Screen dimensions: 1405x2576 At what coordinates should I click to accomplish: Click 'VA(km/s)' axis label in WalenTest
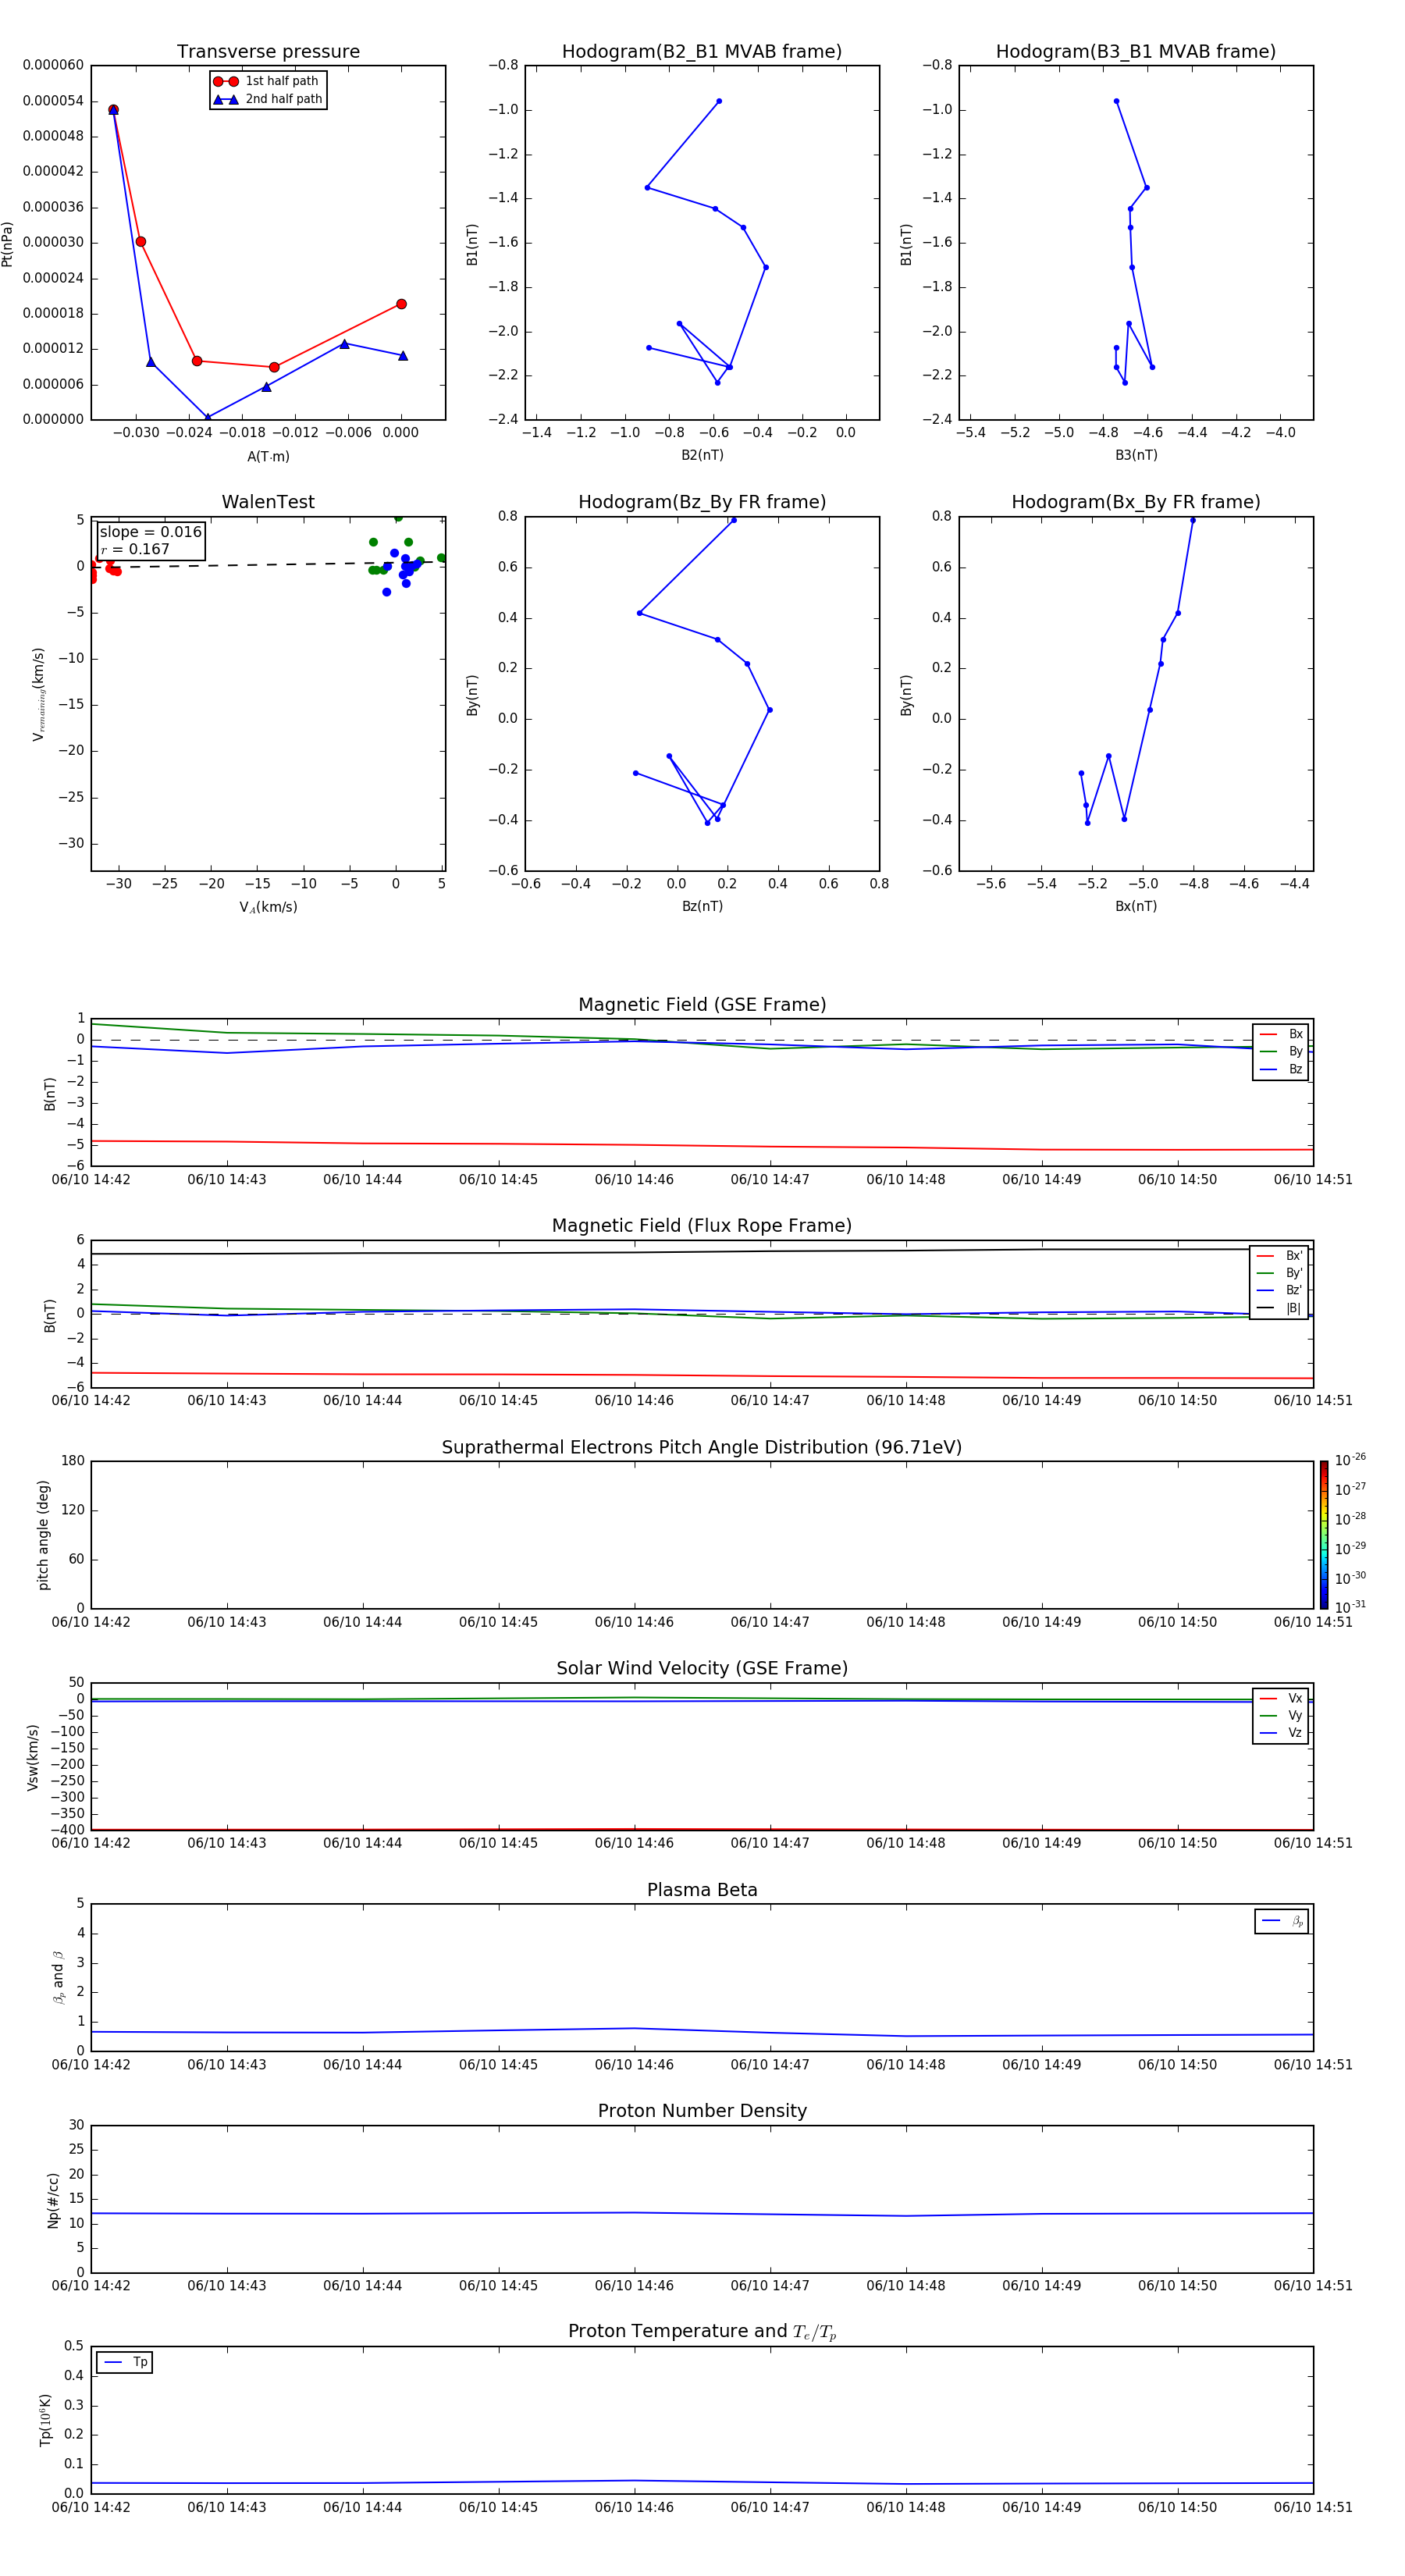(268, 907)
